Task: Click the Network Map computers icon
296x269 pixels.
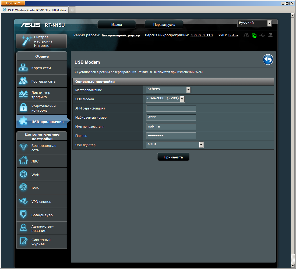Action: [x=23, y=68]
